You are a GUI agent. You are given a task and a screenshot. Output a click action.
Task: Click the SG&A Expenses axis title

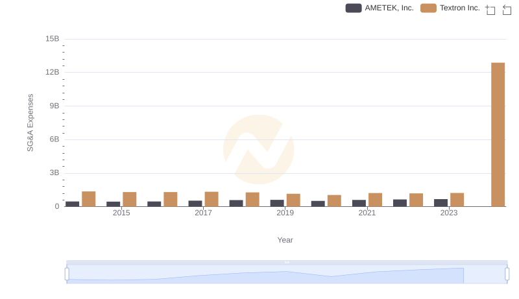pyautogui.click(x=30, y=123)
